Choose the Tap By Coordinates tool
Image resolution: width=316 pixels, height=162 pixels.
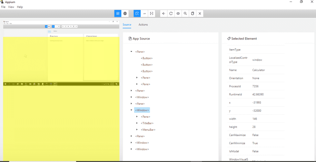coord(152,14)
